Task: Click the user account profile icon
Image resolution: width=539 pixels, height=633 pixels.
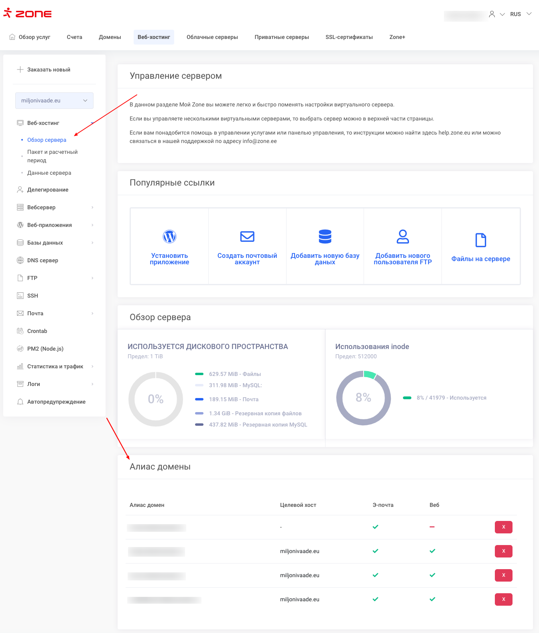Action: pos(492,14)
